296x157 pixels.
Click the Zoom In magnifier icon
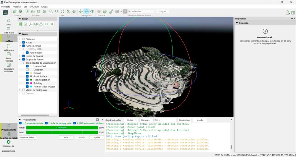51,12
